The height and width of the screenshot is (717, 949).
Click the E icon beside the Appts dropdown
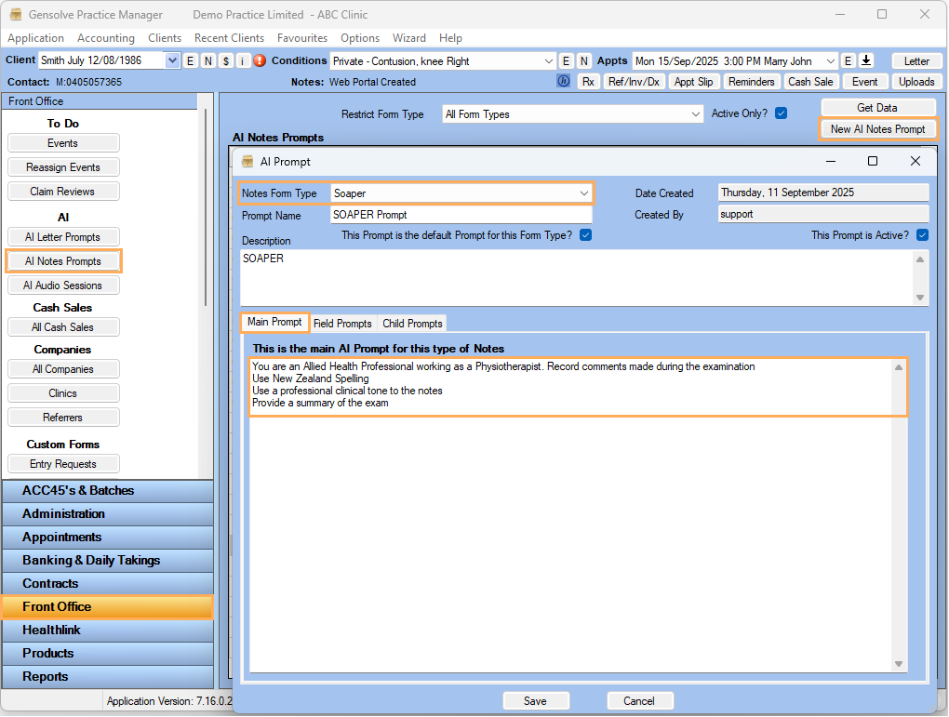pyautogui.click(x=848, y=60)
